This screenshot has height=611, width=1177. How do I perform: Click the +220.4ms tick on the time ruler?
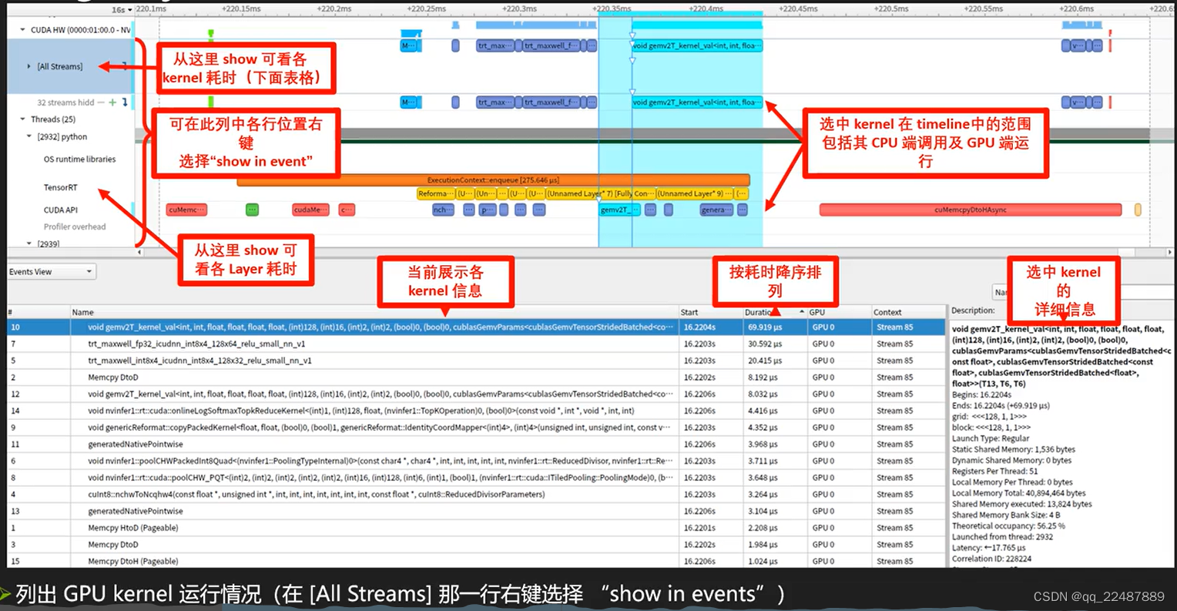(706, 8)
